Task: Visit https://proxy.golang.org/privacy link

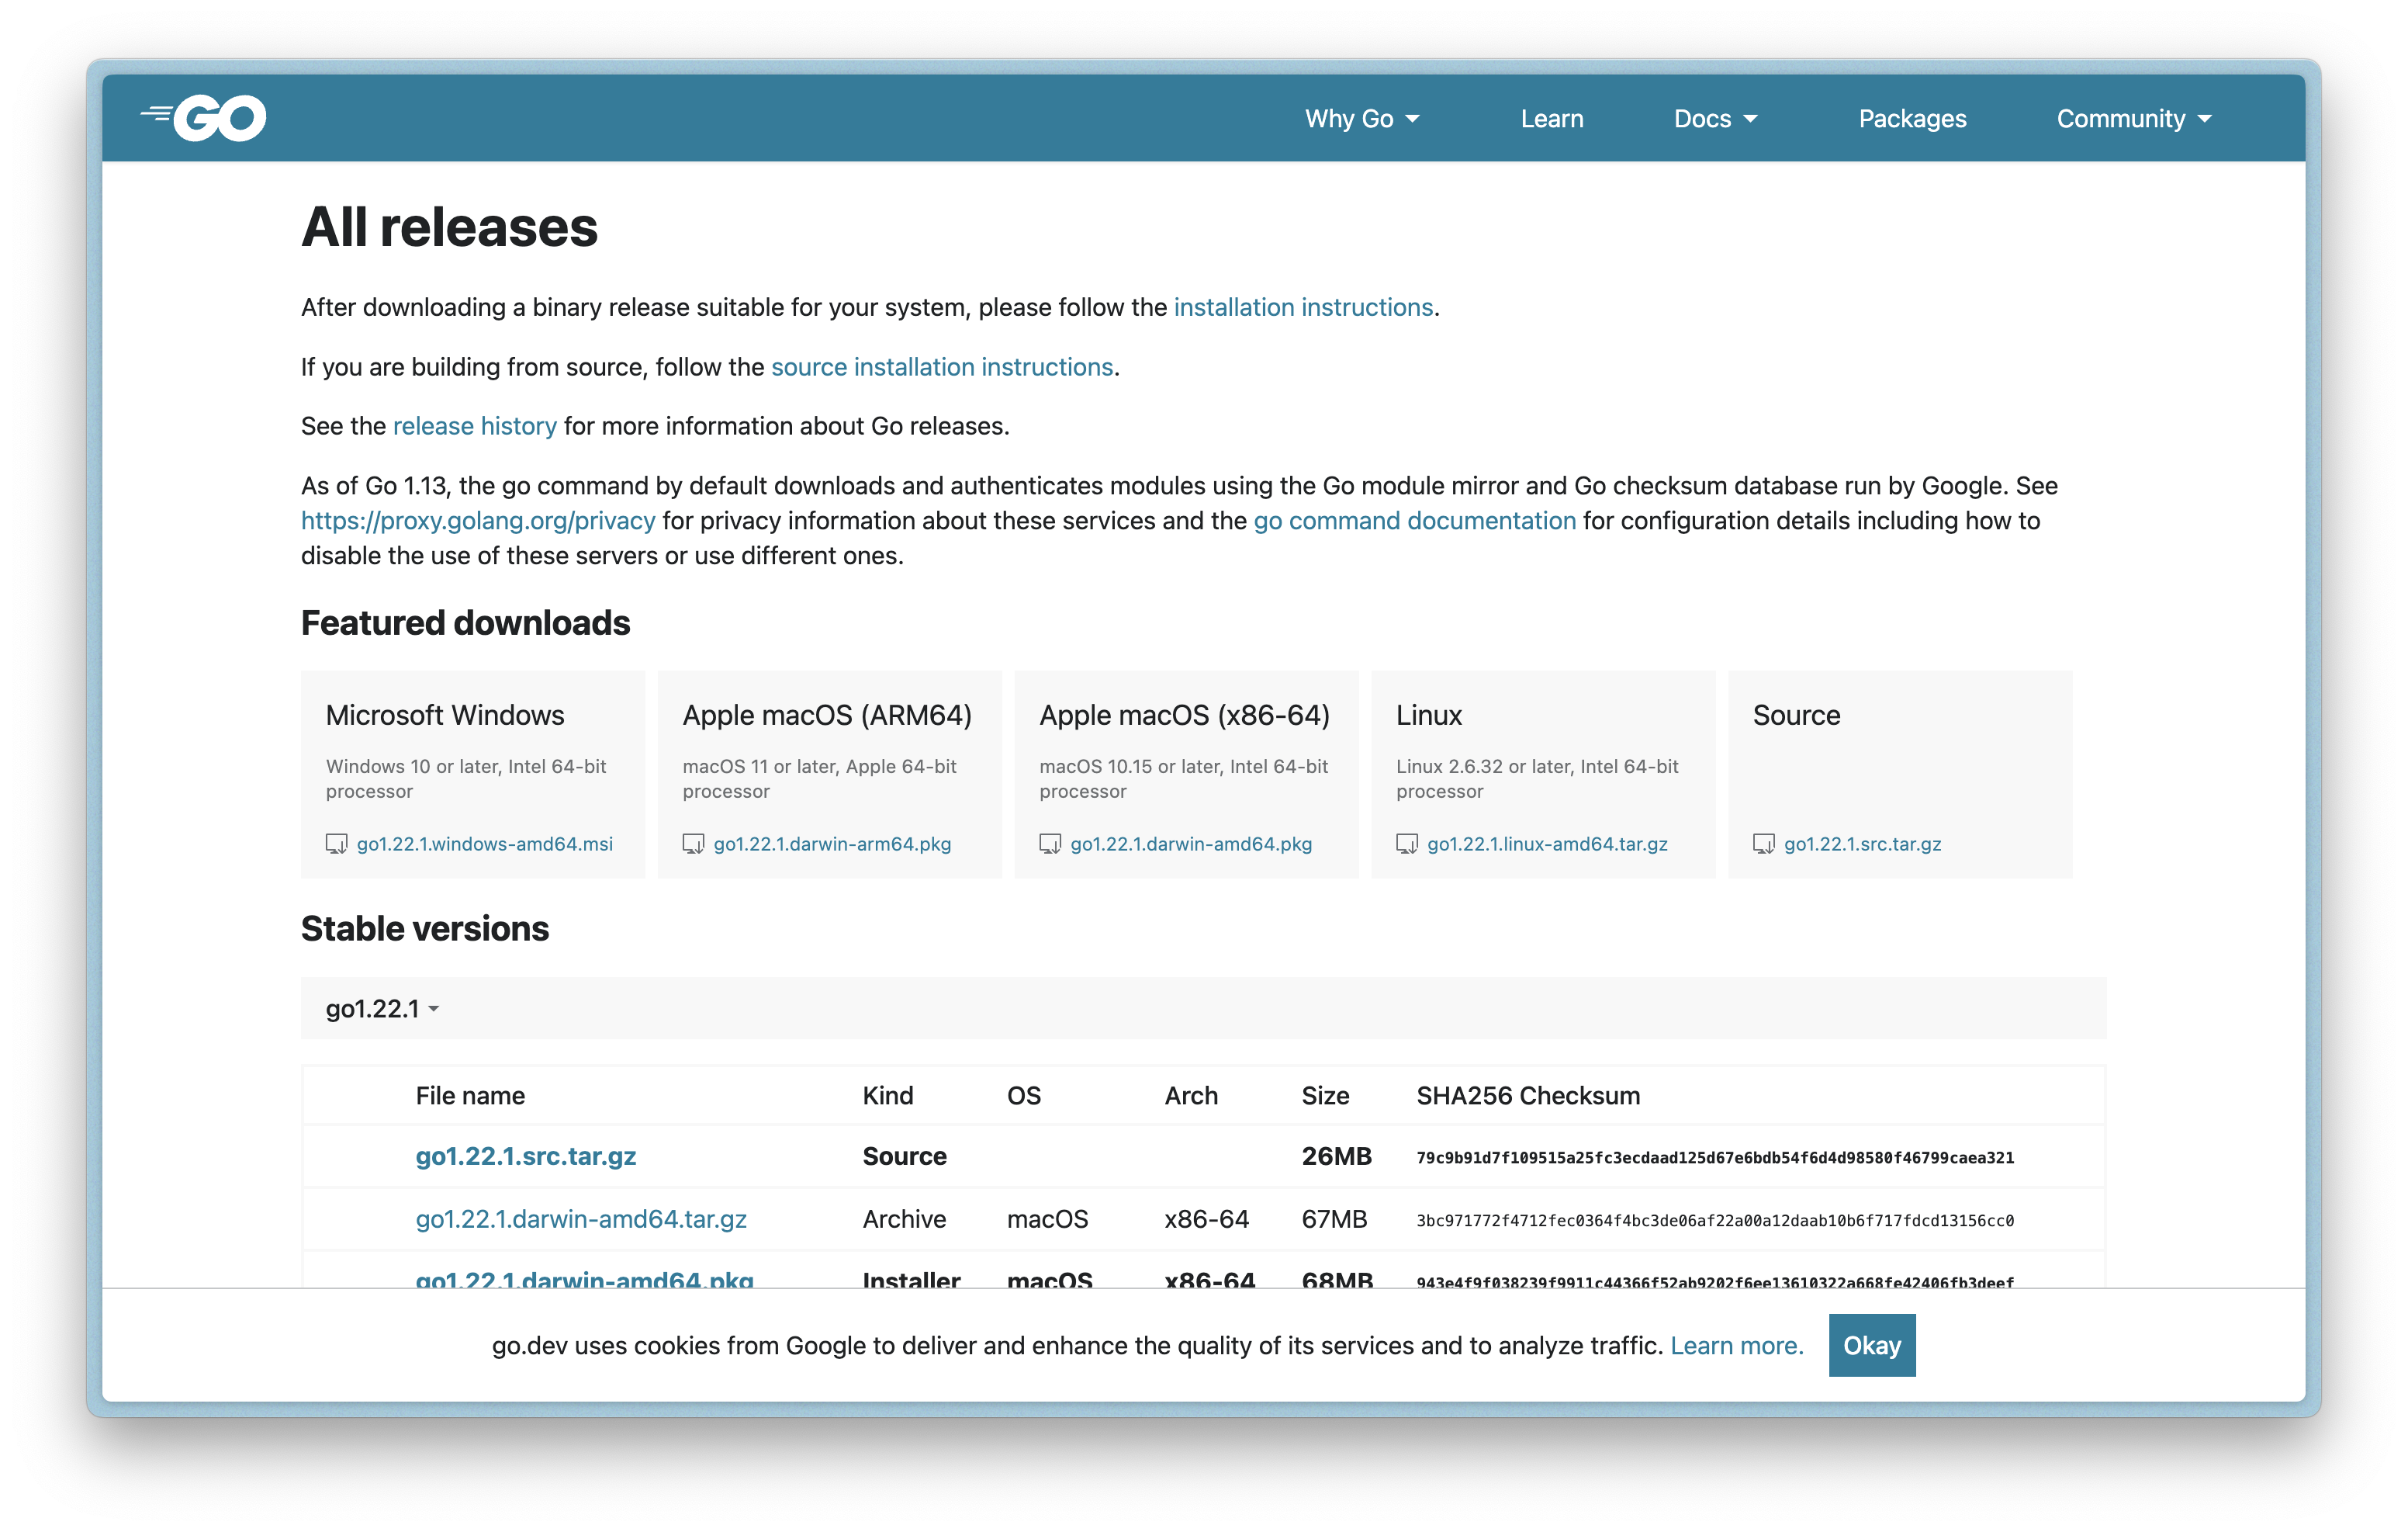Action: pos(478,520)
